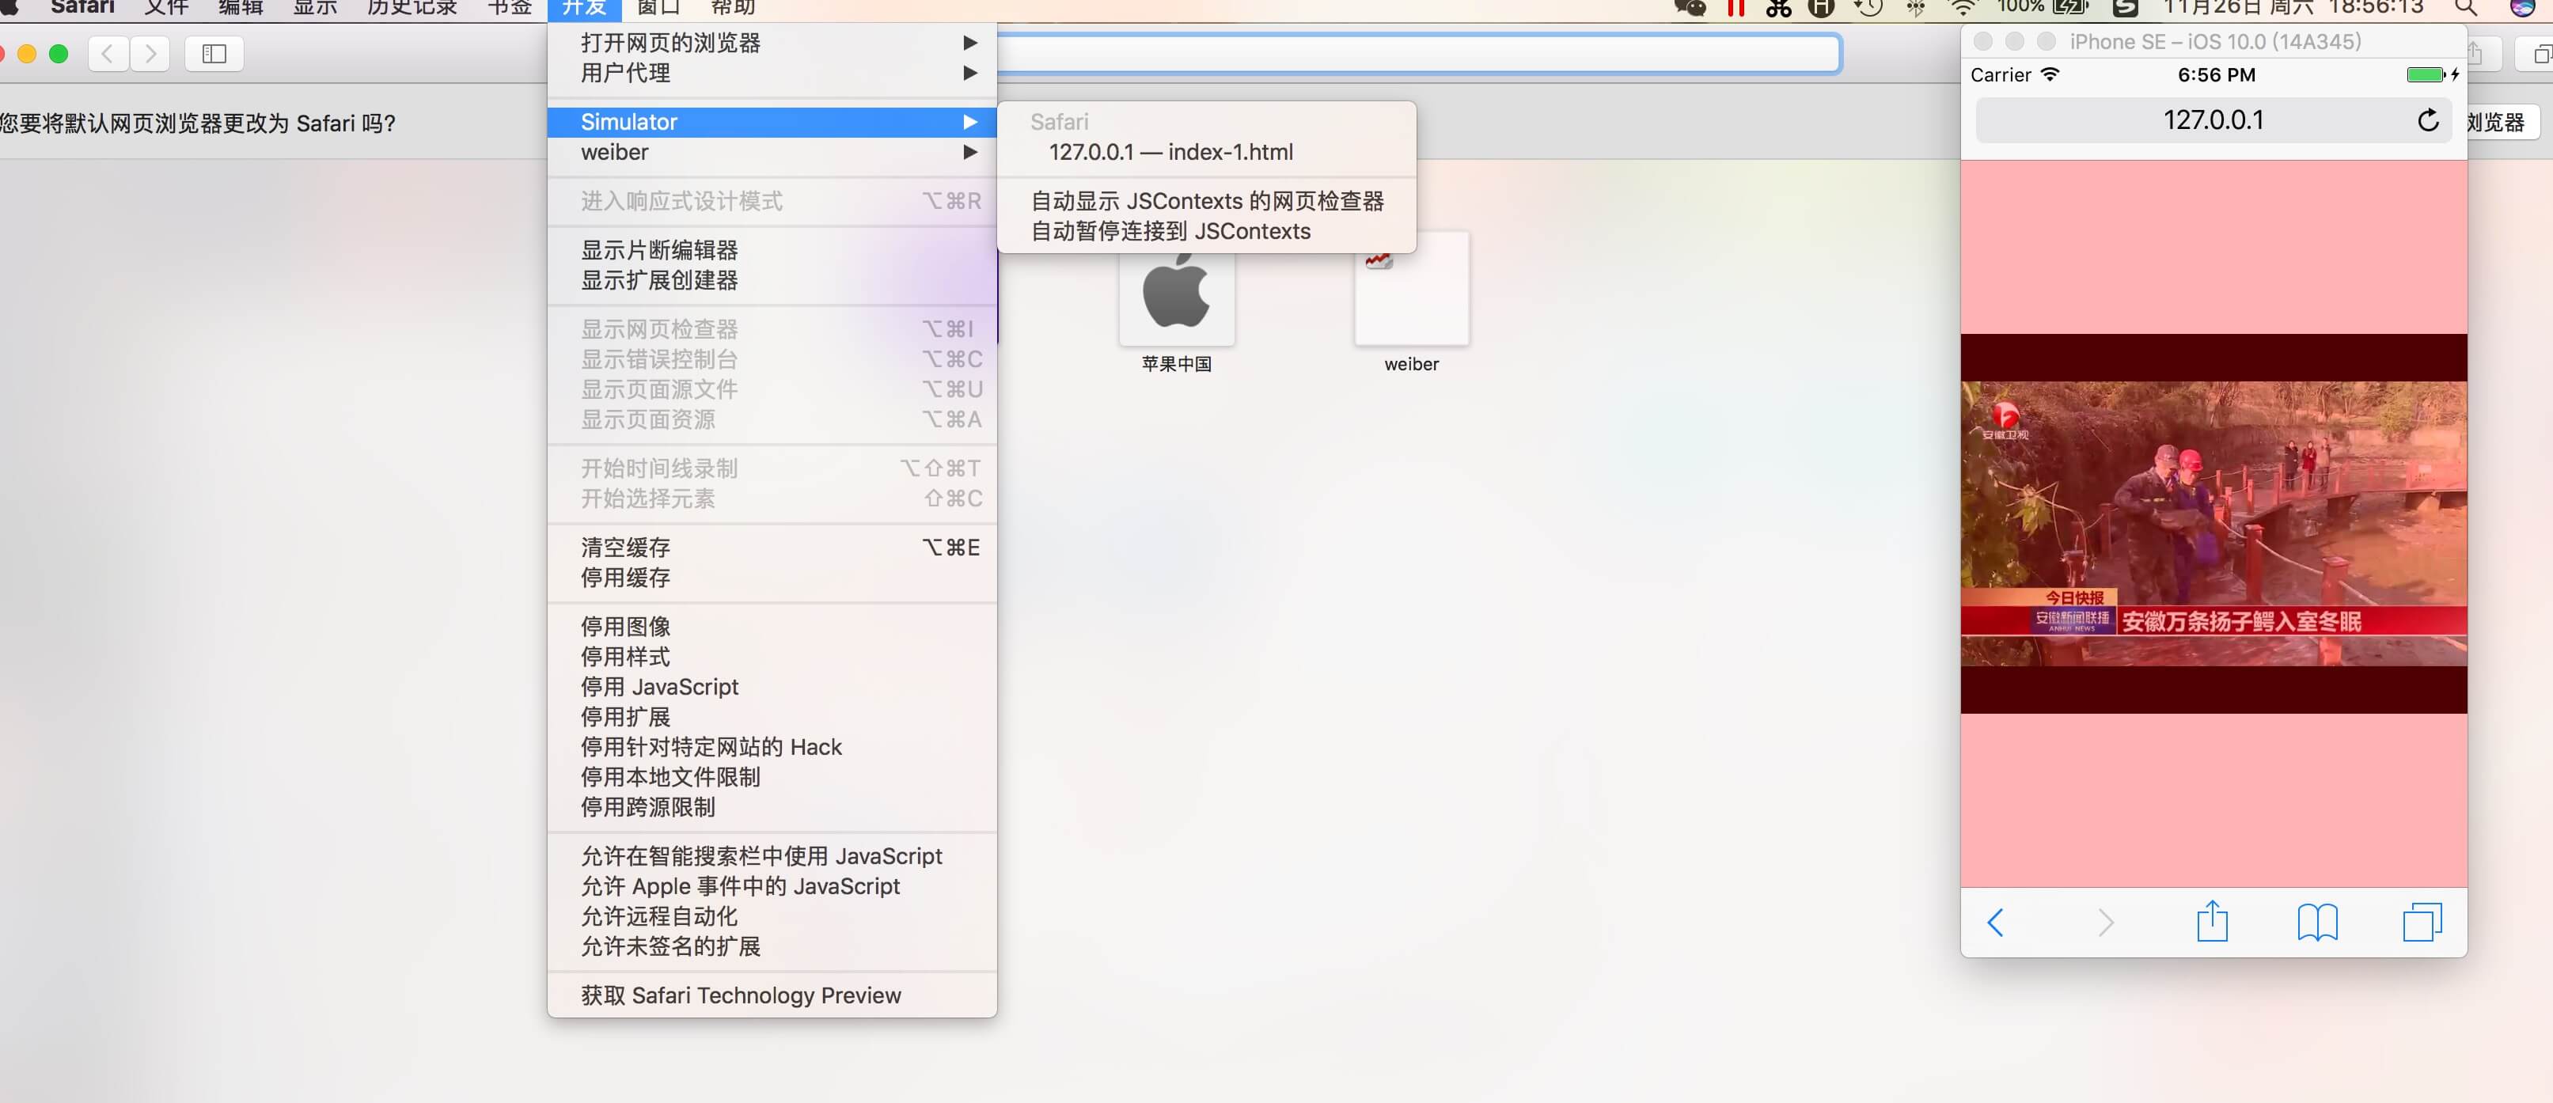Open Spotlight search from the menu bar
The height and width of the screenshot is (1103, 2553).
[2466, 8]
